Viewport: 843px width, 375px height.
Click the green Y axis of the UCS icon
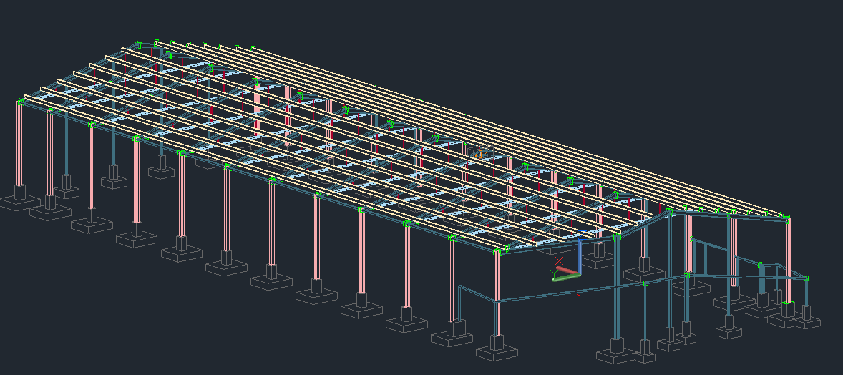coord(565,277)
